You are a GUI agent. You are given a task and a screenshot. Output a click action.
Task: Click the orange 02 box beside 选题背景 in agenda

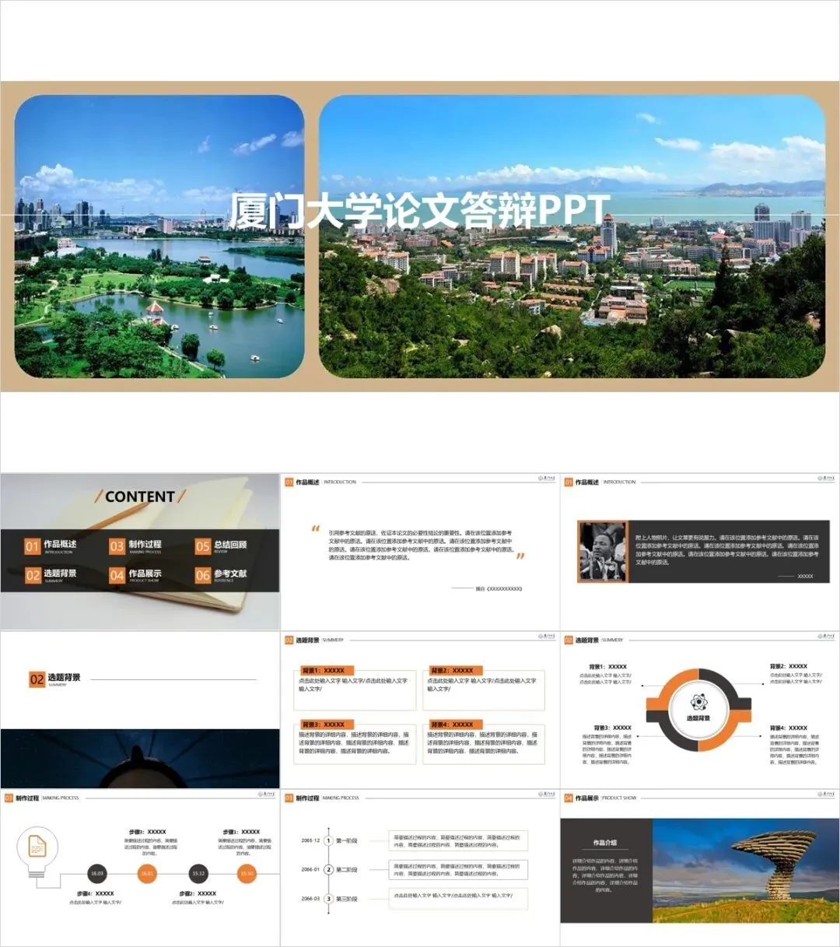click(32, 575)
